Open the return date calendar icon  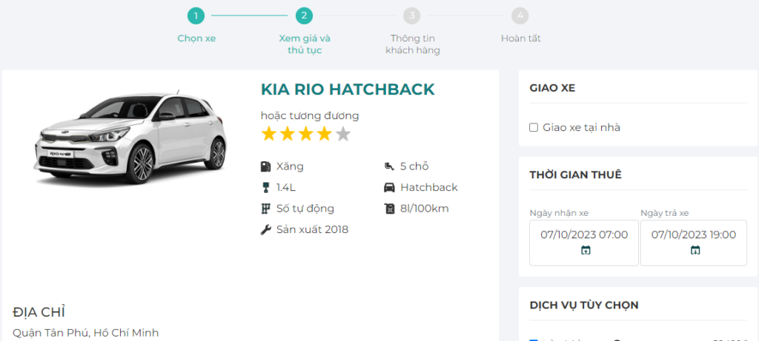695,251
